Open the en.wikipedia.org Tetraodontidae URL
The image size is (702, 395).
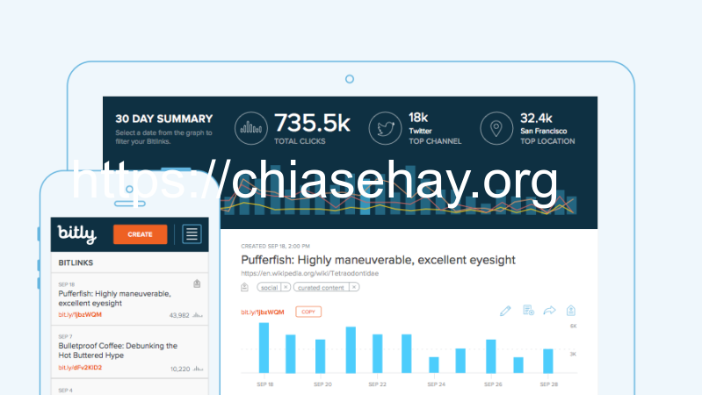(x=309, y=273)
